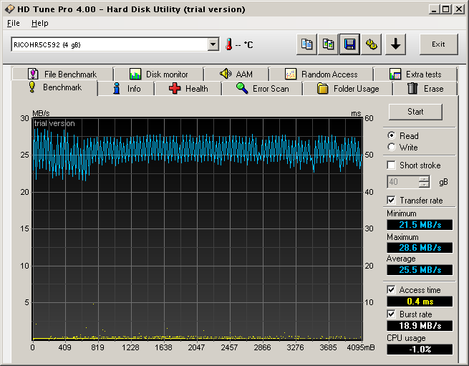The height and width of the screenshot is (366, 469).
Task: Click the Extra tests tab icon
Action: pyautogui.click(x=395, y=74)
